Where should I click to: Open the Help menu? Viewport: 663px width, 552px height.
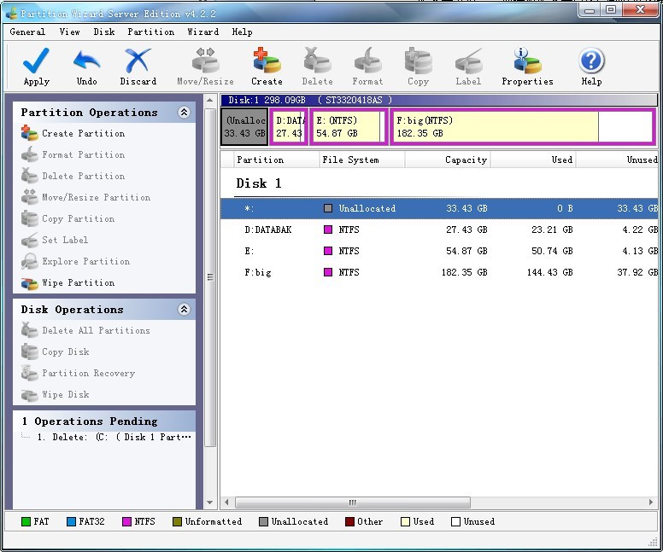[242, 32]
